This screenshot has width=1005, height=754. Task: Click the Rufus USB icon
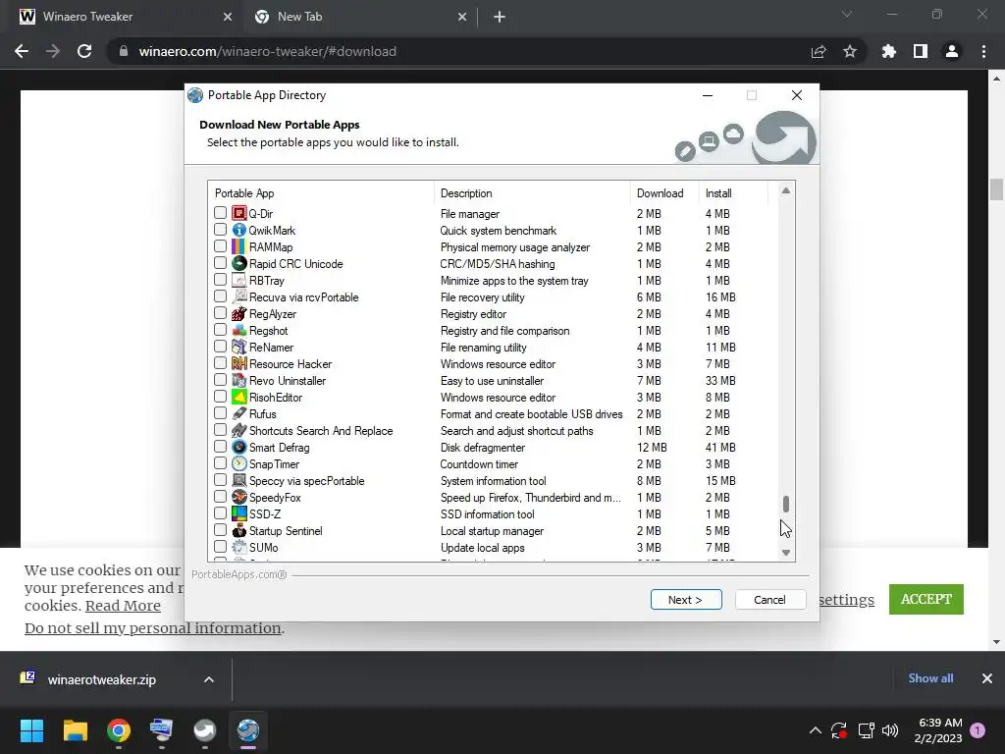(x=239, y=413)
